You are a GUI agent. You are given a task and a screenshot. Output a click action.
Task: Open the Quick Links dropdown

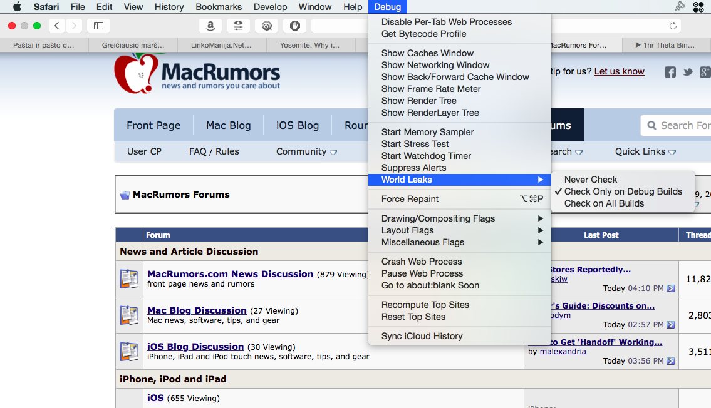pyautogui.click(x=645, y=151)
